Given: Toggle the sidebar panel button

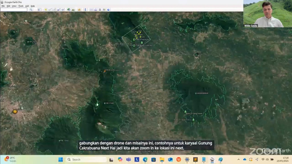Looking at the screenshot, I should click(x=40, y=9).
